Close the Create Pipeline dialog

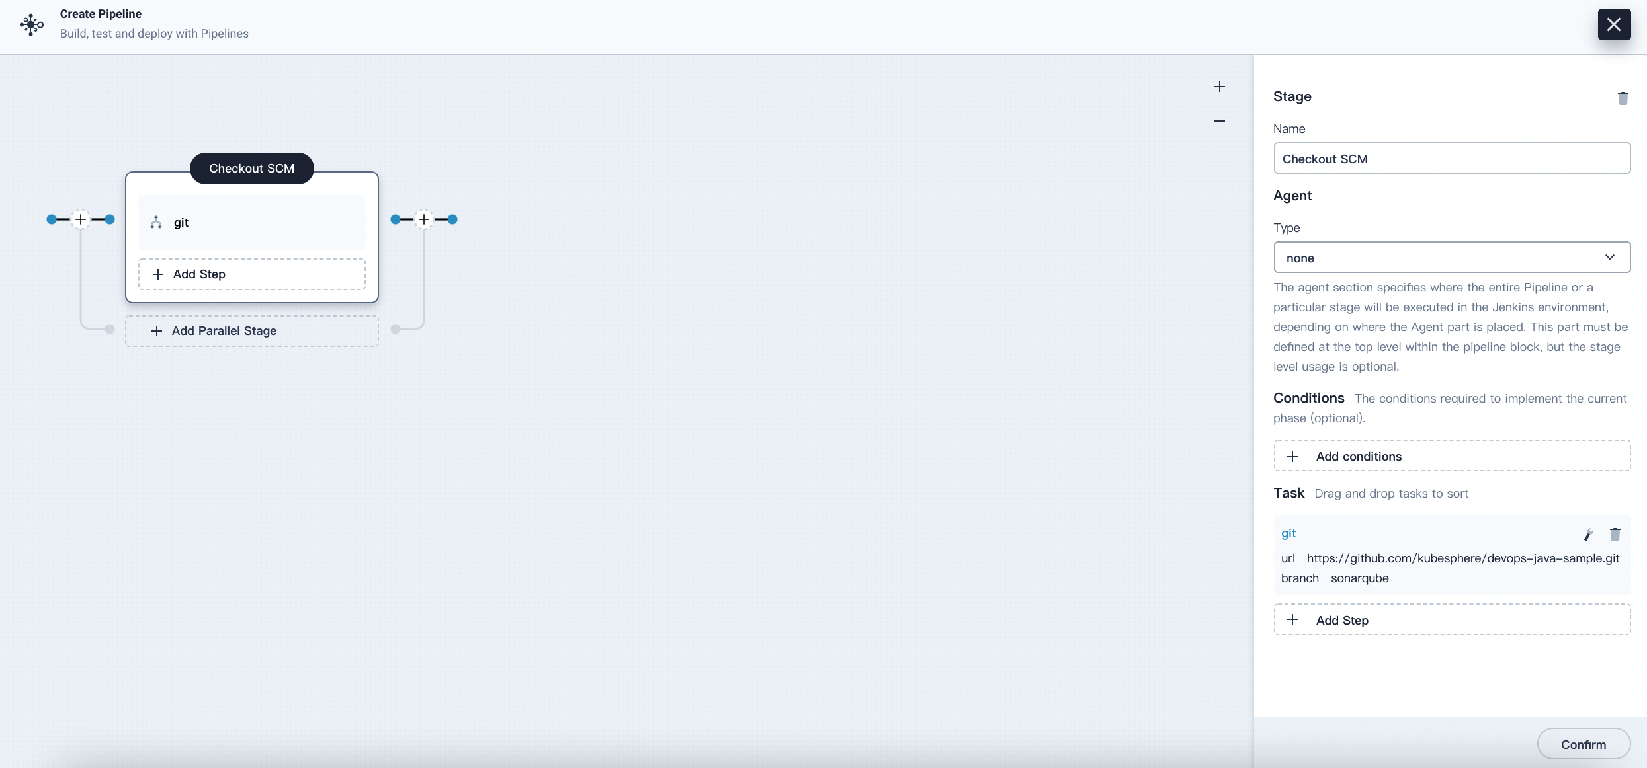1614,24
